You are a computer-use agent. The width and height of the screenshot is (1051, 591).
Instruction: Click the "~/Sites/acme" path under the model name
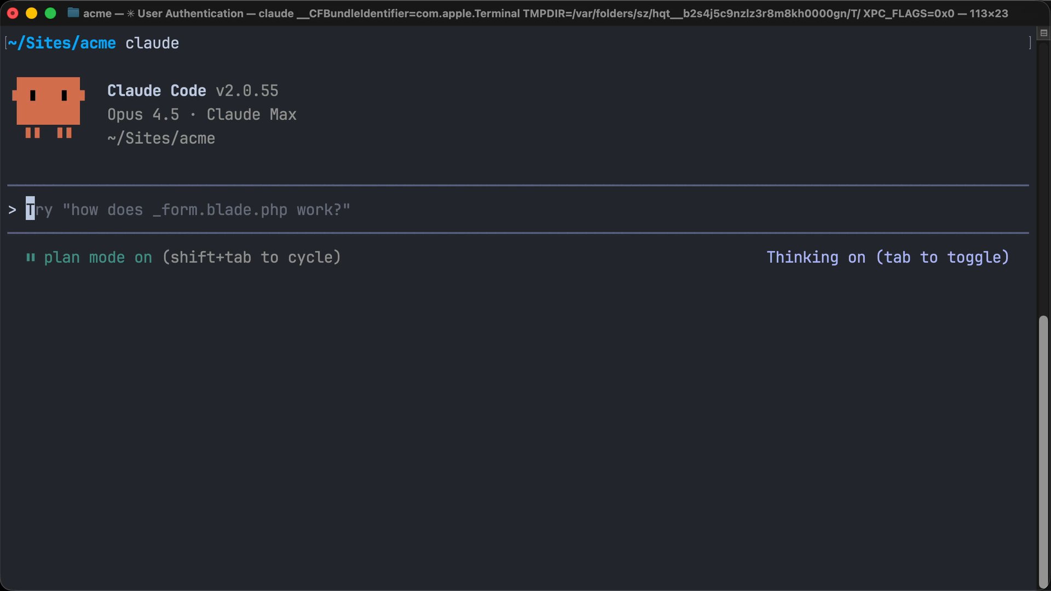(161, 138)
